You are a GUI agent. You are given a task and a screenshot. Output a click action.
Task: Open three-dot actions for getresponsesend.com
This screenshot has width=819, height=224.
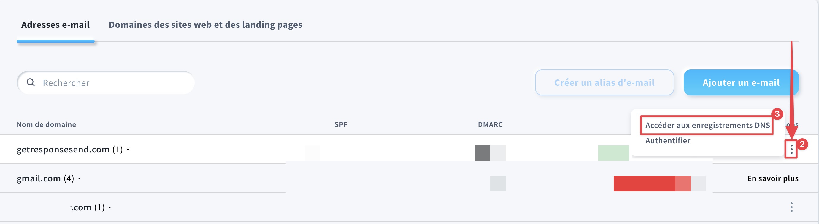click(791, 149)
